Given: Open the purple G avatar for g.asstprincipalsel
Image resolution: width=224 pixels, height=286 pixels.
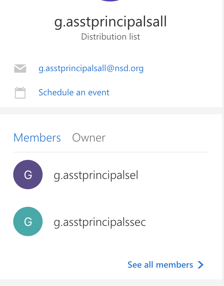Looking at the screenshot, I should [x=28, y=175].
